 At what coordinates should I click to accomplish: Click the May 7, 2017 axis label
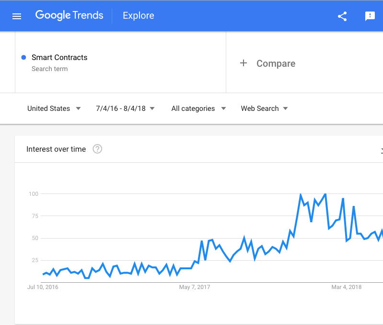[x=195, y=287]
